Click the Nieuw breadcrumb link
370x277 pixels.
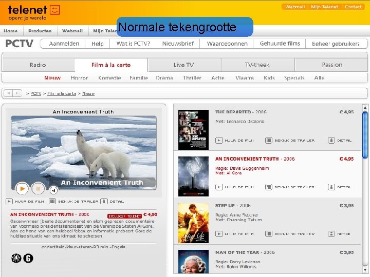tap(88, 93)
